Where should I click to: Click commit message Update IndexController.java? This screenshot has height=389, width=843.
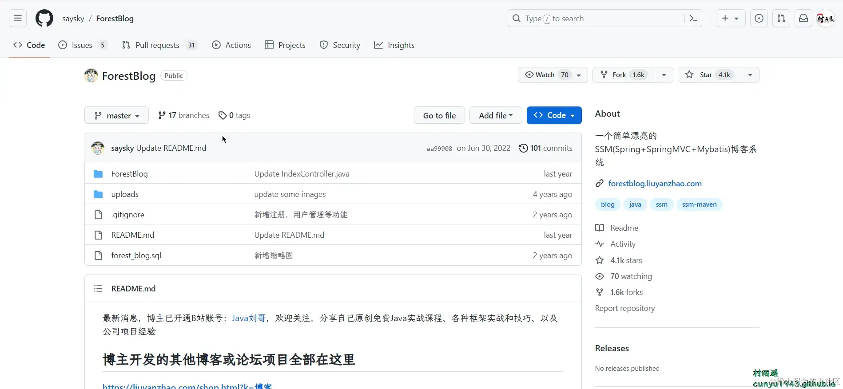click(x=302, y=174)
